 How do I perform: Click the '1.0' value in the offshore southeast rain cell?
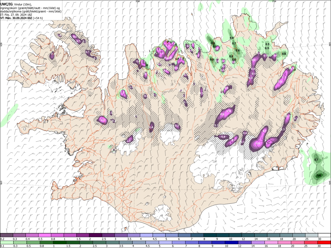(319, 175)
